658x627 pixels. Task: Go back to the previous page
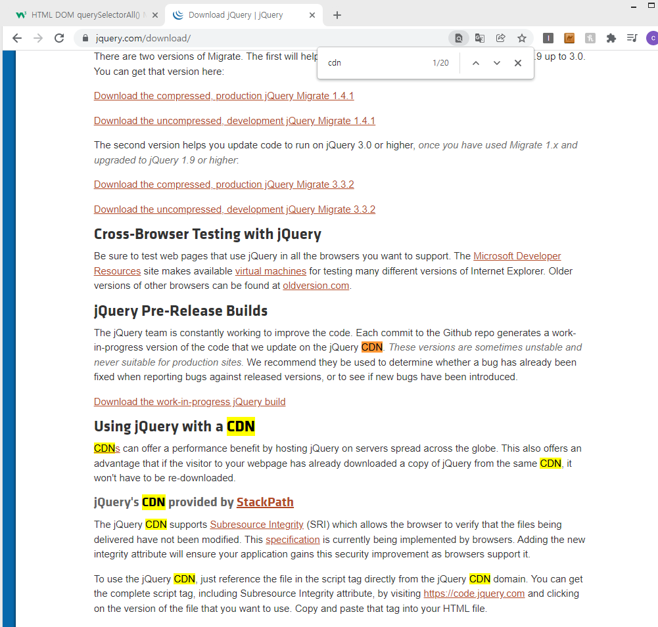[17, 38]
